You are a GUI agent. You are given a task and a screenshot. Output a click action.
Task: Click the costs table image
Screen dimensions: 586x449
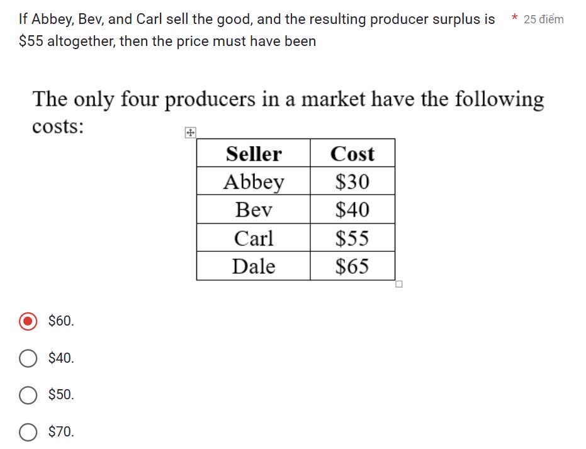296,210
